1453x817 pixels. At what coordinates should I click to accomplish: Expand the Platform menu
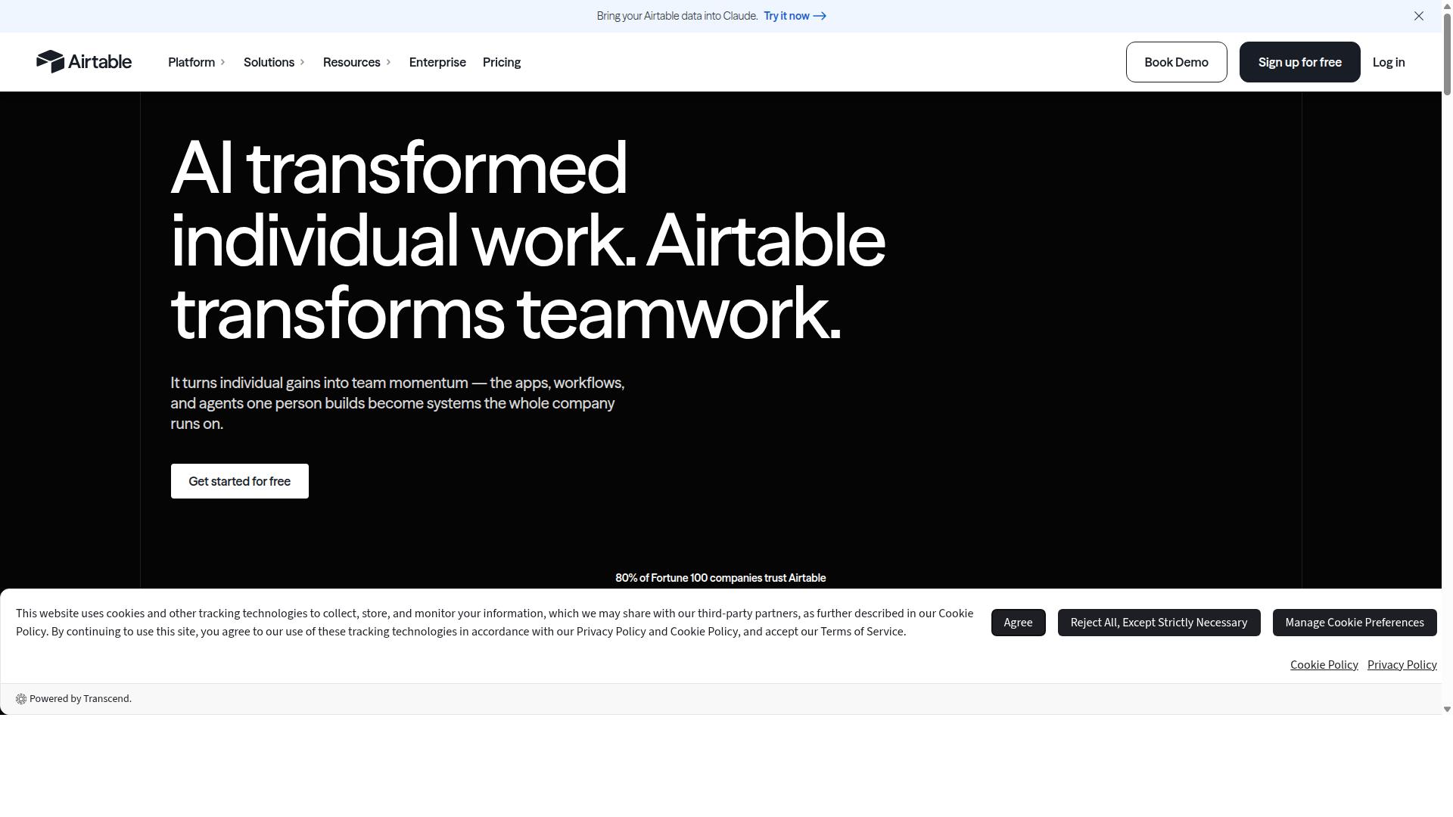click(197, 62)
